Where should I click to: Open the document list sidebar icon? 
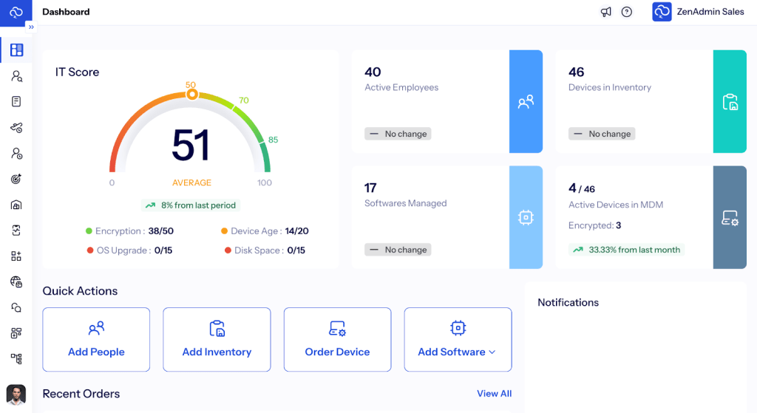pos(16,101)
